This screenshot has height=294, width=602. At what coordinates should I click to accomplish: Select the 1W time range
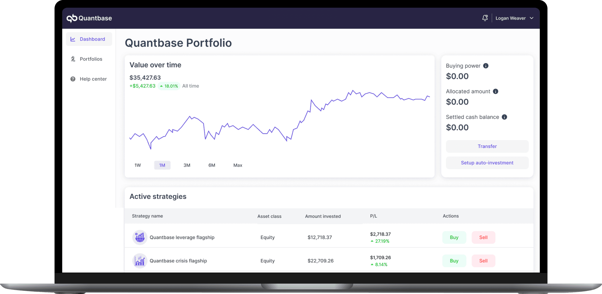click(x=137, y=165)
